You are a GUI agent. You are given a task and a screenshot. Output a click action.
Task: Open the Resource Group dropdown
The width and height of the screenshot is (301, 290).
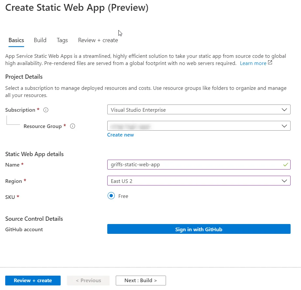click(x=199, y=126)
